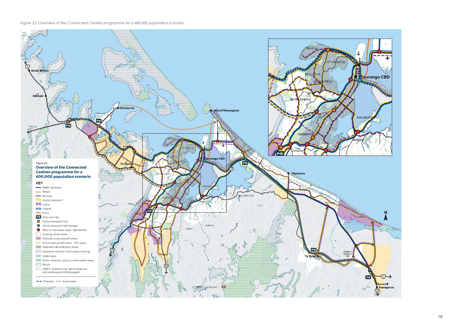Click the Potential intensification areas grey swatch
The height and width of the screenshot is (322, 463).
point(38,247)
